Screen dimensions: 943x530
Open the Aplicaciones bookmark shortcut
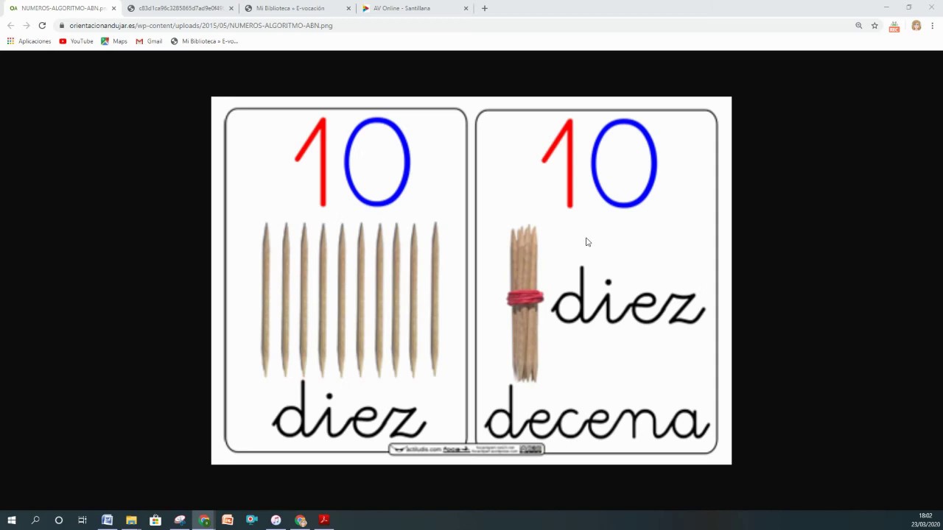(x=29, y=41)
